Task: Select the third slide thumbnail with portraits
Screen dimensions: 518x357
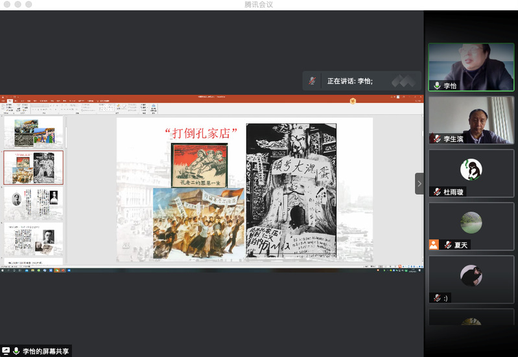Action: [x=34, y=203]
